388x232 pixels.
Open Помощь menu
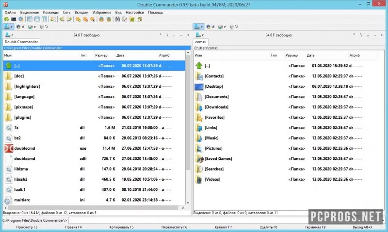pos(155,13)
